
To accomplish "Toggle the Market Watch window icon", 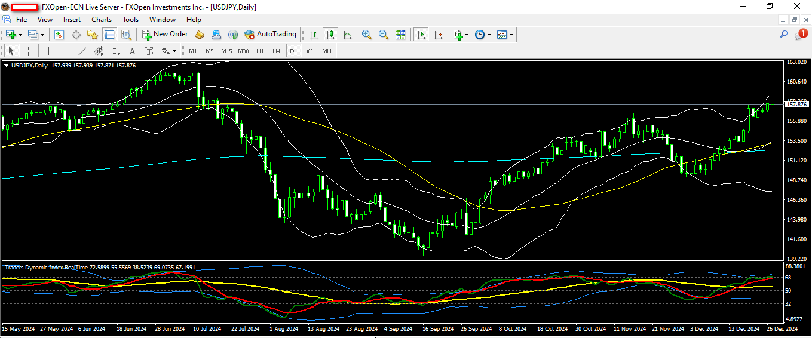I will (59, 35).
